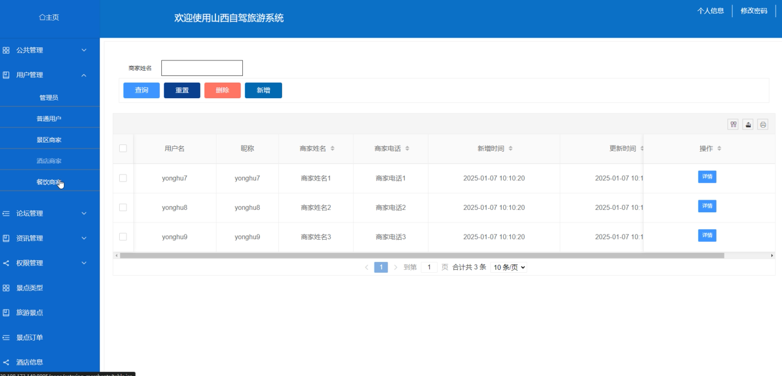Open 详情 for yonghu7 row

707,177
